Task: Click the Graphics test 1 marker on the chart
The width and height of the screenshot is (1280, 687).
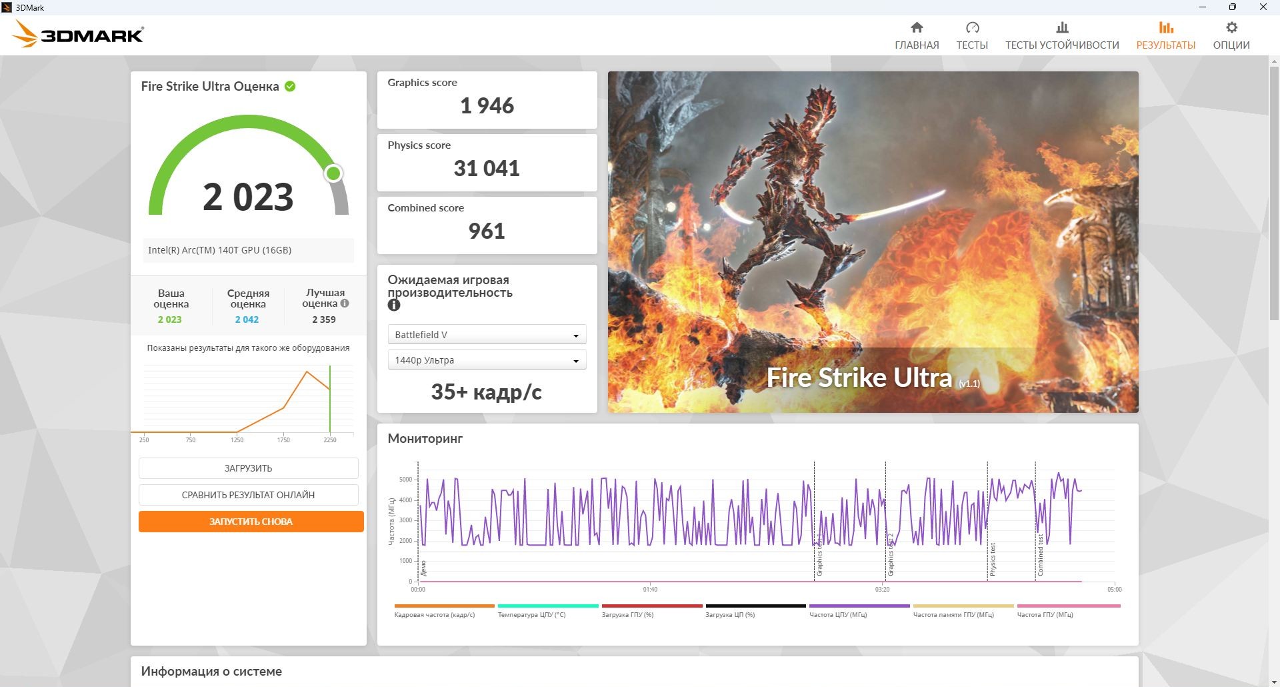Action: 819,555
